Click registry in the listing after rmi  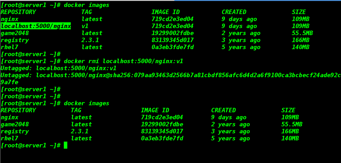tap(15, 131)
